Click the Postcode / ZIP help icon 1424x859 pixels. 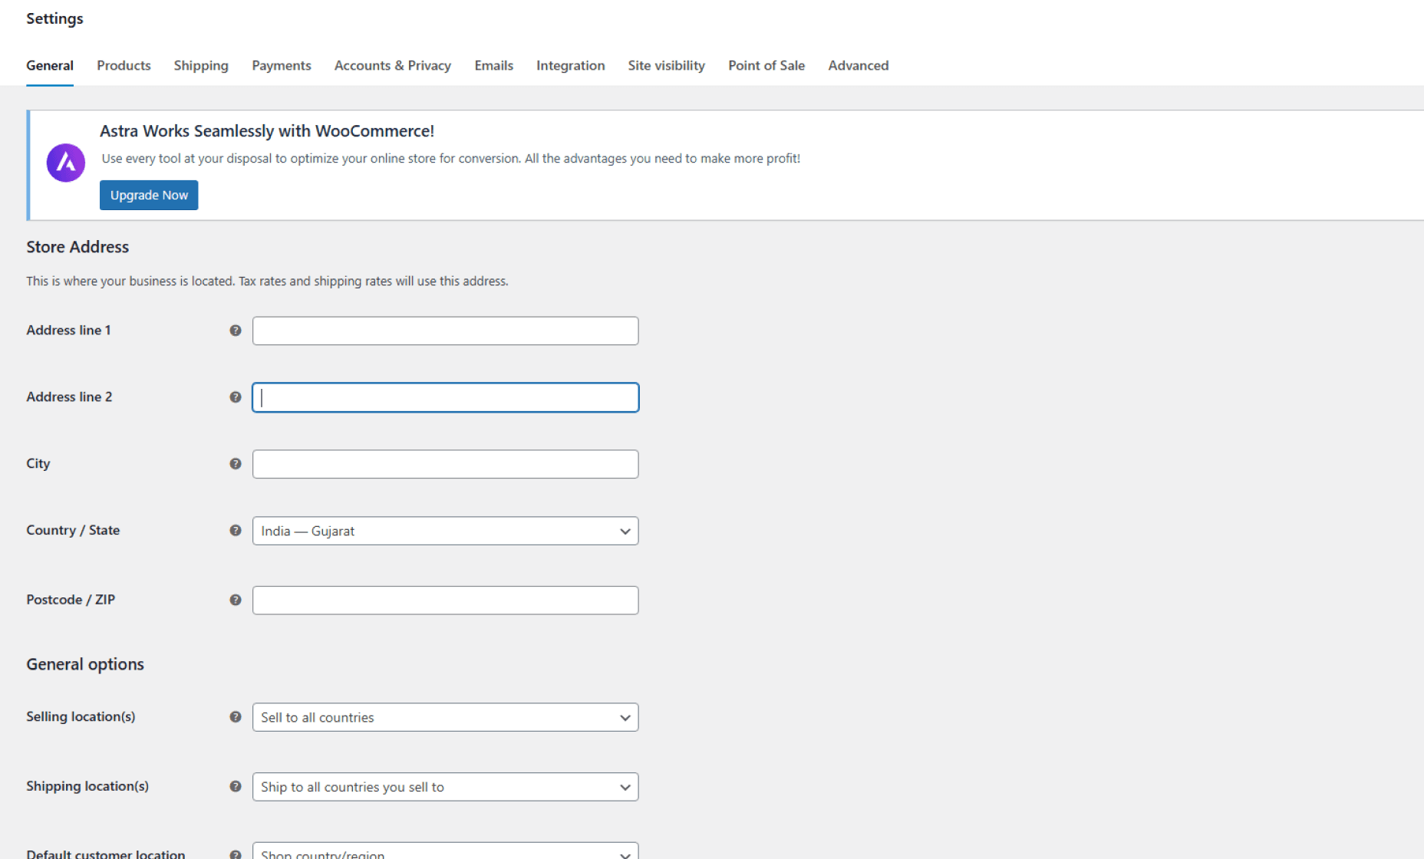(235, 600)
